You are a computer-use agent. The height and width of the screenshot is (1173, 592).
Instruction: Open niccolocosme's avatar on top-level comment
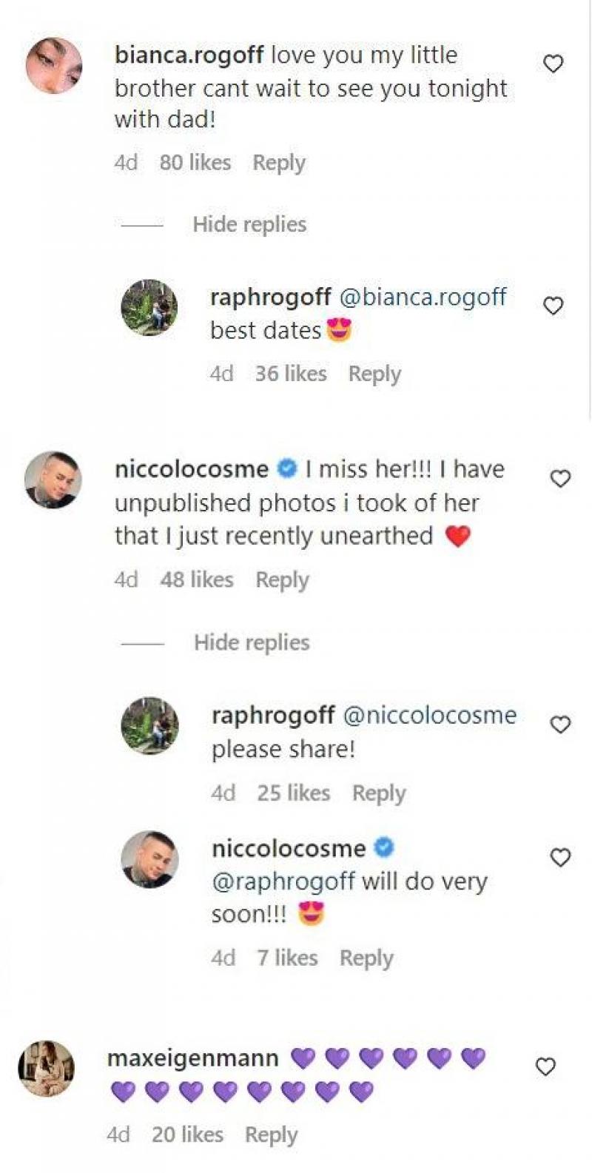54,480
